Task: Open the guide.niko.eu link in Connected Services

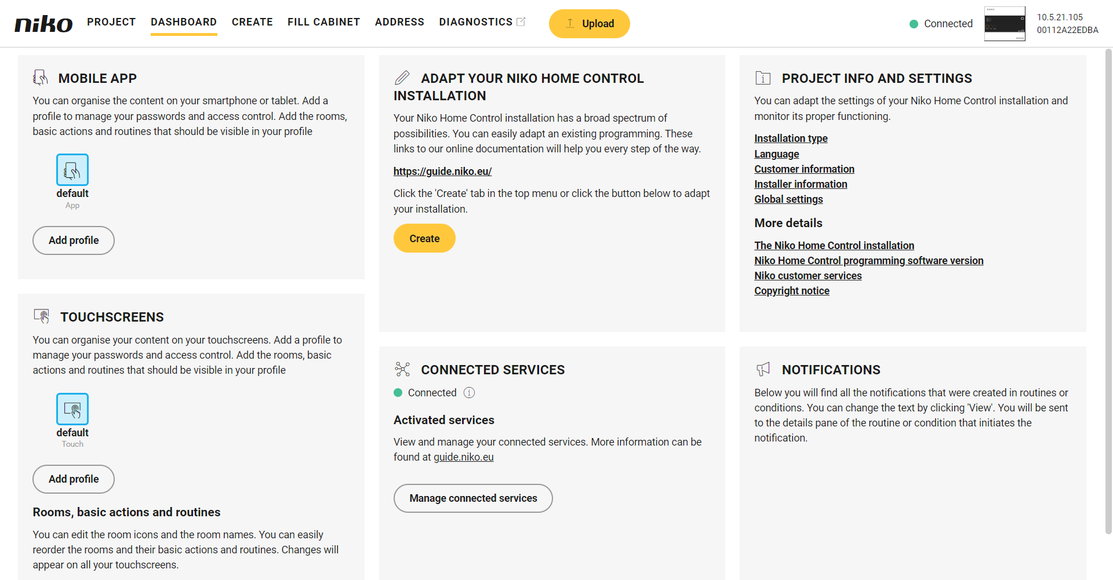Action: [x=464, y=457]
